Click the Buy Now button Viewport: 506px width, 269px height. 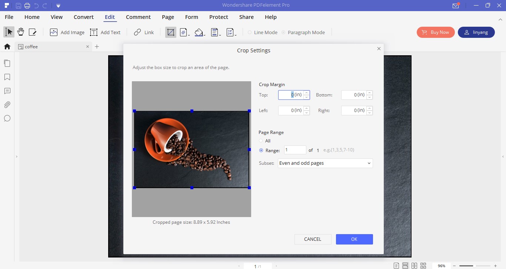[436, 32]
